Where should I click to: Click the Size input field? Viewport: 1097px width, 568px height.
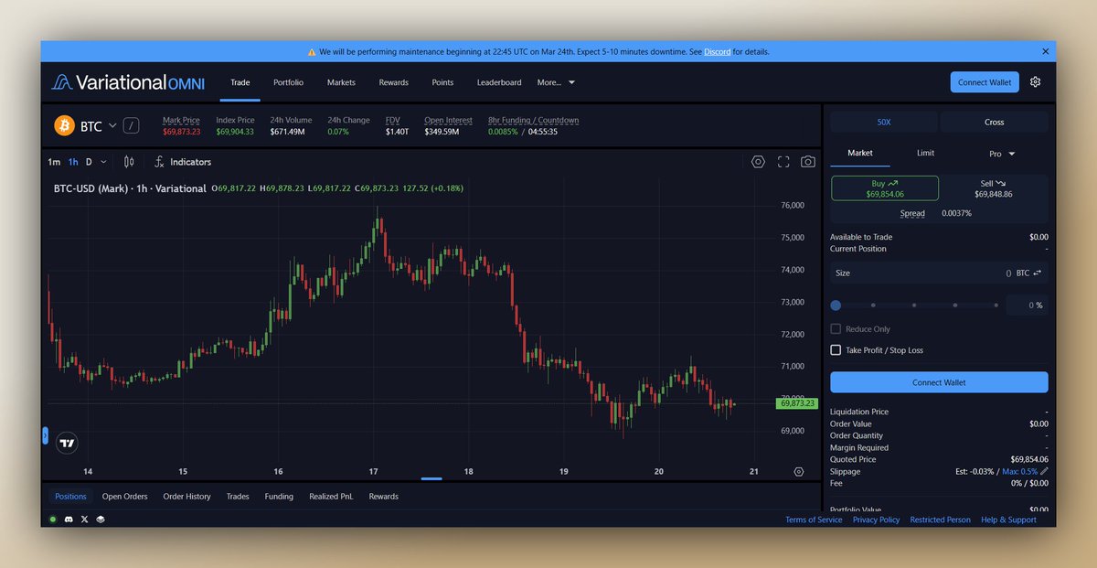939,273
